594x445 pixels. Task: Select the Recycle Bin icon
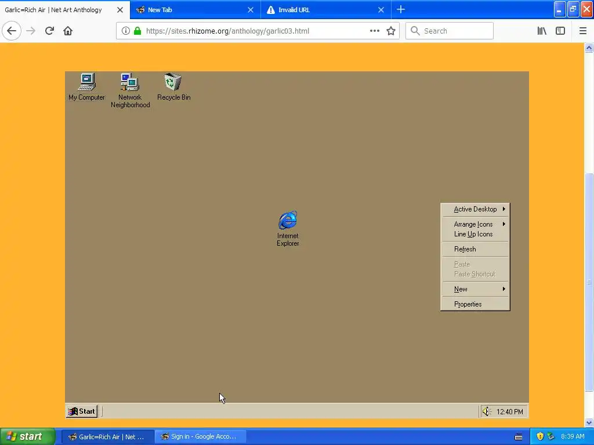click(x=173, y=87)
